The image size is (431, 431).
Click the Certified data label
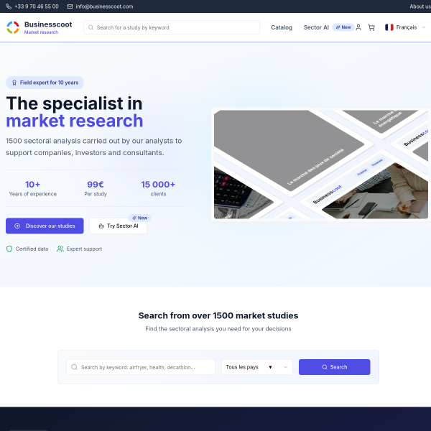pos(32,249)
